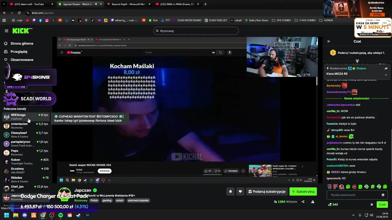The image size is (392, 220).
Task: Click the SCADI.WORLD banner
Action: pos(30,99)
